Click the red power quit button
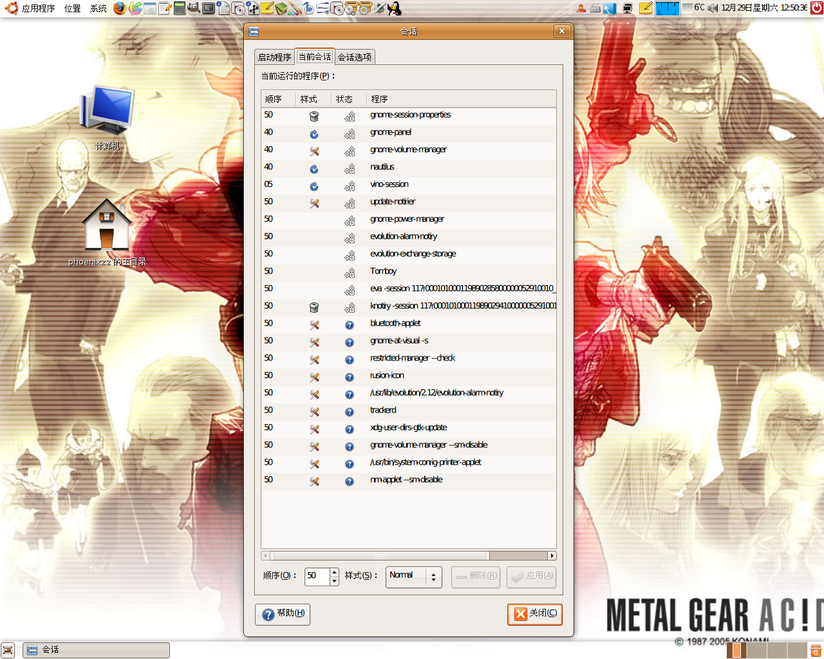824x659 pixels. pos(817,8)
